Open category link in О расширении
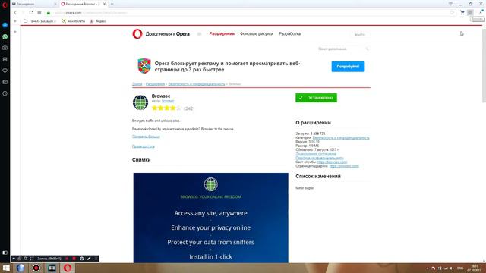Viewport: 486px width, 273px height. (x=341, y=138)
